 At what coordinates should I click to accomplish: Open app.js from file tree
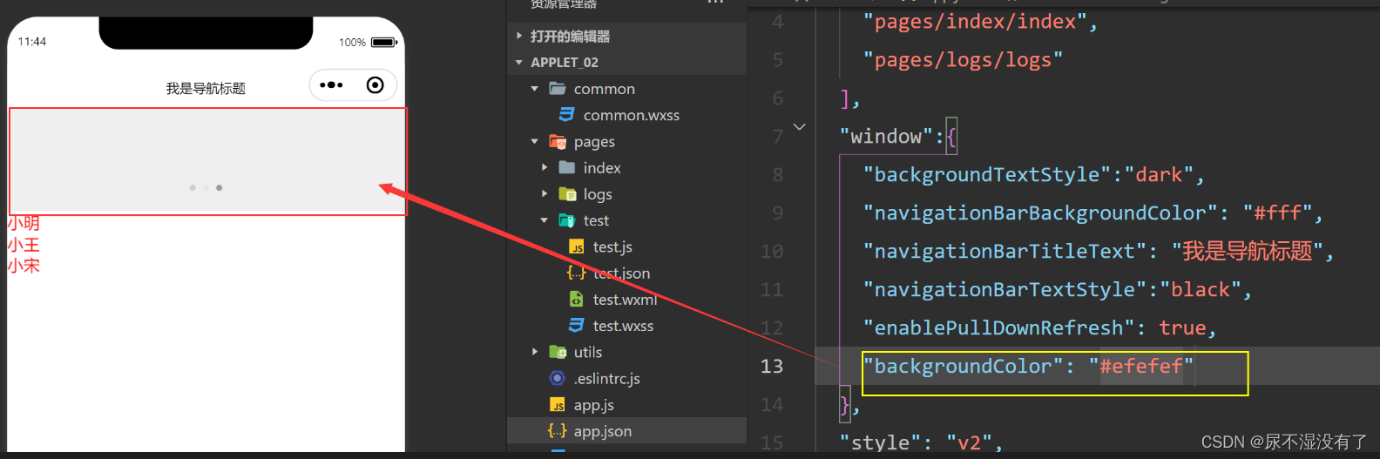pyautogui.click(x=593, y=405)
